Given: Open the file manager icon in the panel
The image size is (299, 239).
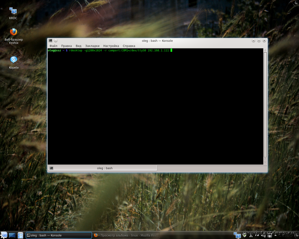Looking at the screenshot, I should click(x=21, y=235).
